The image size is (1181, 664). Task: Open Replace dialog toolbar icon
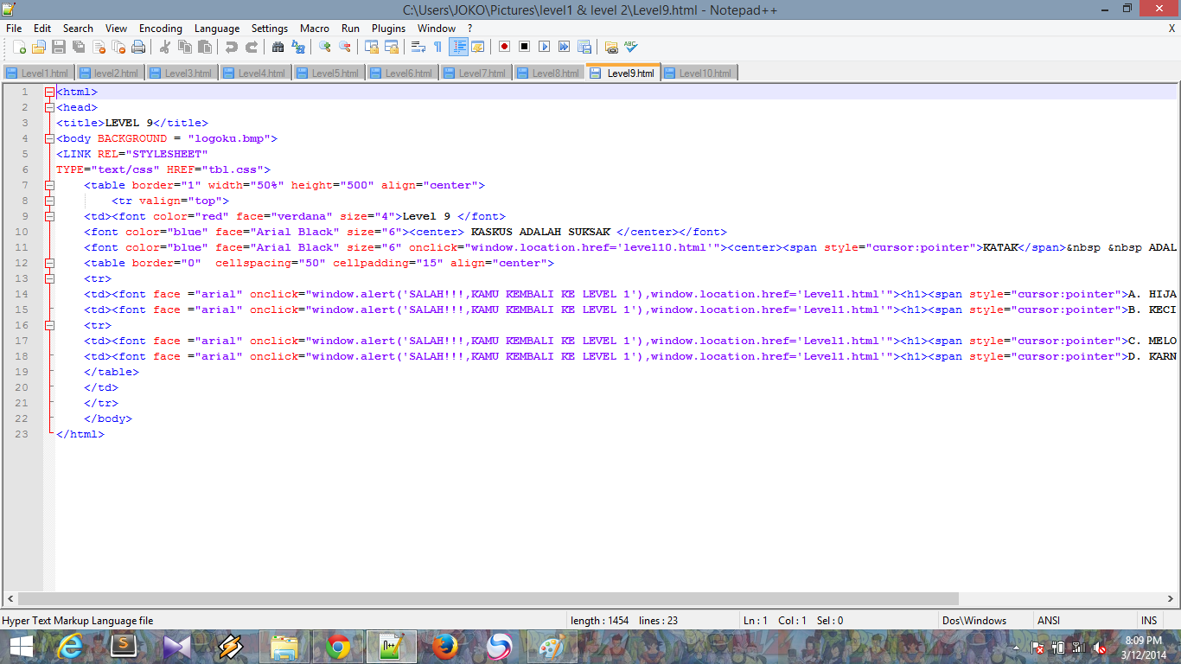[x=297, y=47]
